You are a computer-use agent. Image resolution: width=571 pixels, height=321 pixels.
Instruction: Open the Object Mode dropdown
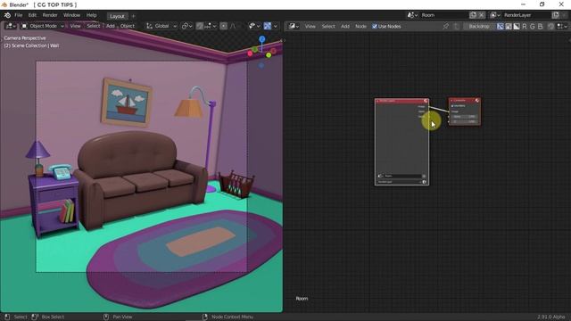[42, 26]
